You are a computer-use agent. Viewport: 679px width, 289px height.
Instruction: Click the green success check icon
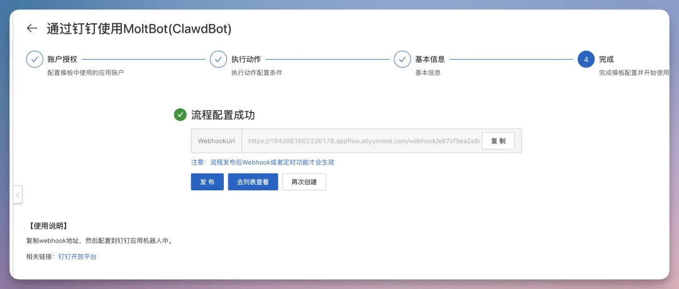[180, 114]
